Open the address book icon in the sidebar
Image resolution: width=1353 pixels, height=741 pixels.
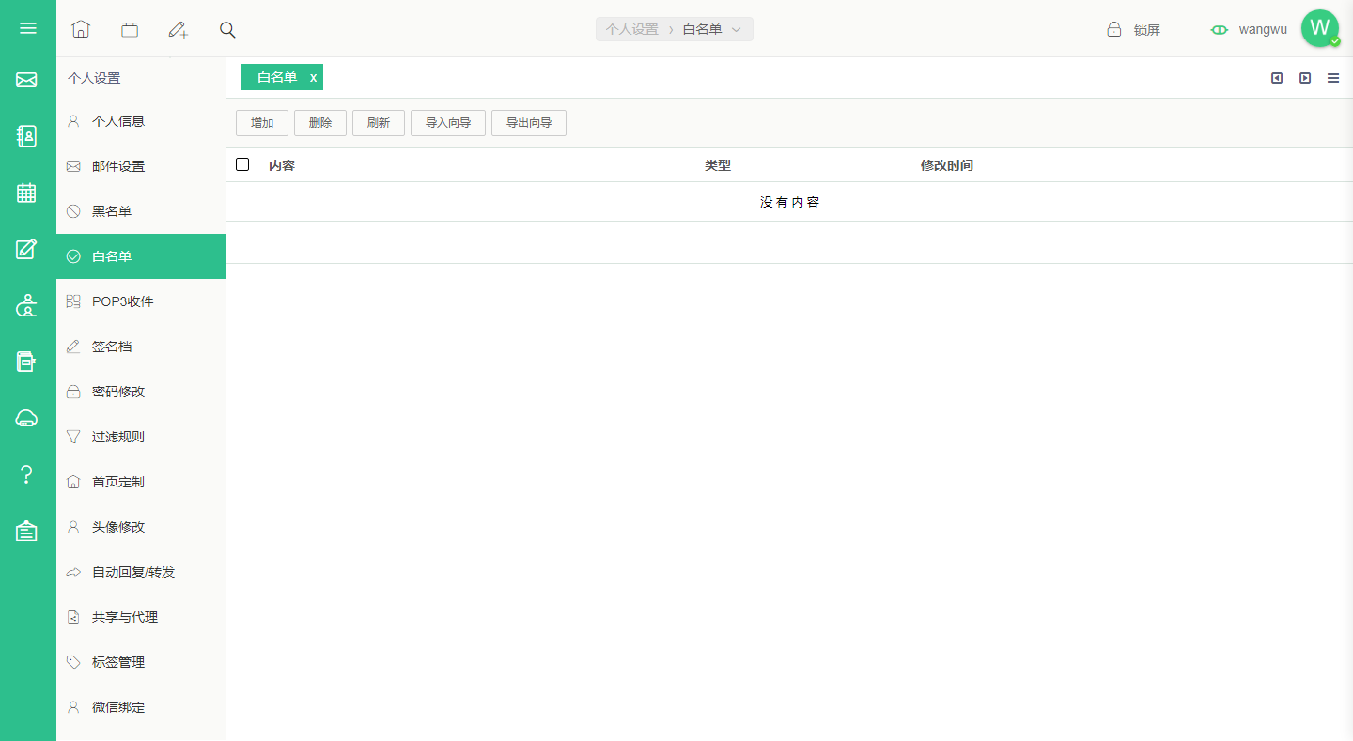coord(26,136)
